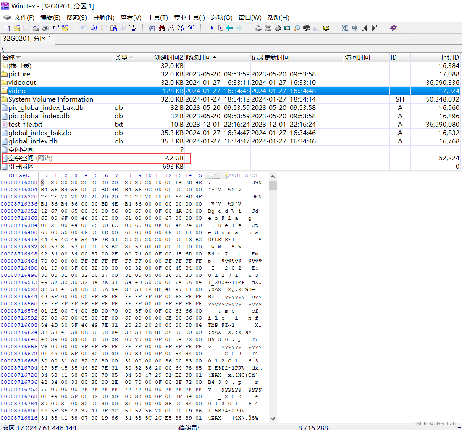Click the Paste Clipboard icon
Image resolution: width=462 pixels, height=430 pixels.
click(x=113, y=28)
